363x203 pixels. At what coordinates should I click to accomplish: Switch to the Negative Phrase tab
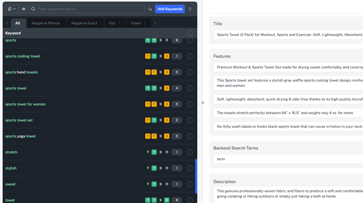(x=46, y=23)
